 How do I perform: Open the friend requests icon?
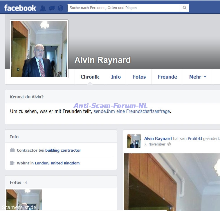tap(43, 8)
